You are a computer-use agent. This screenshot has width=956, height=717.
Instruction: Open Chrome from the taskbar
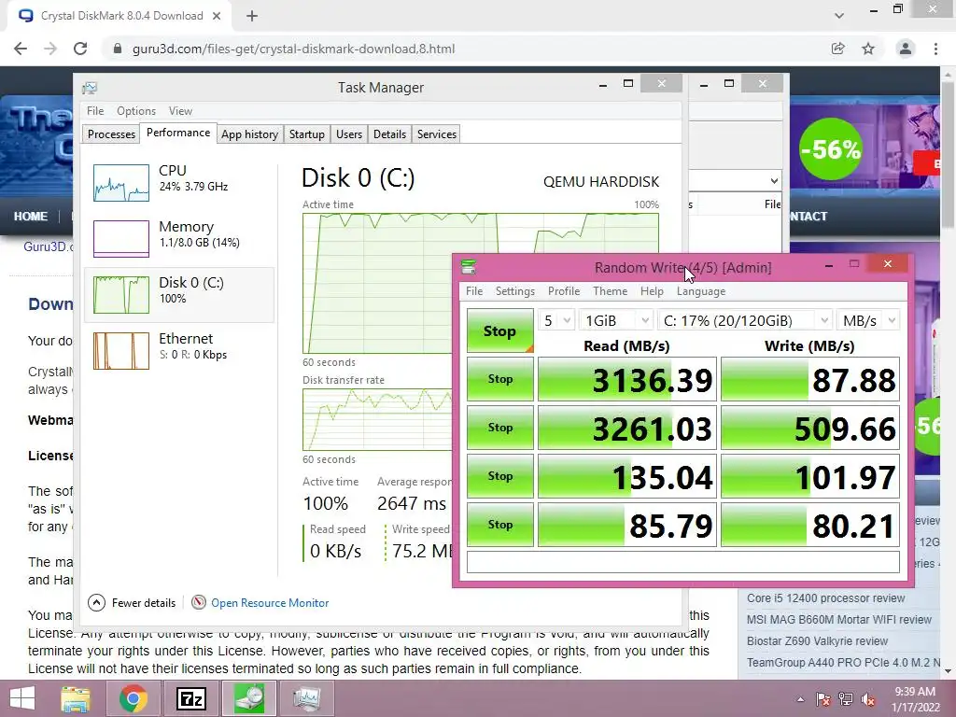coord(133,698)
